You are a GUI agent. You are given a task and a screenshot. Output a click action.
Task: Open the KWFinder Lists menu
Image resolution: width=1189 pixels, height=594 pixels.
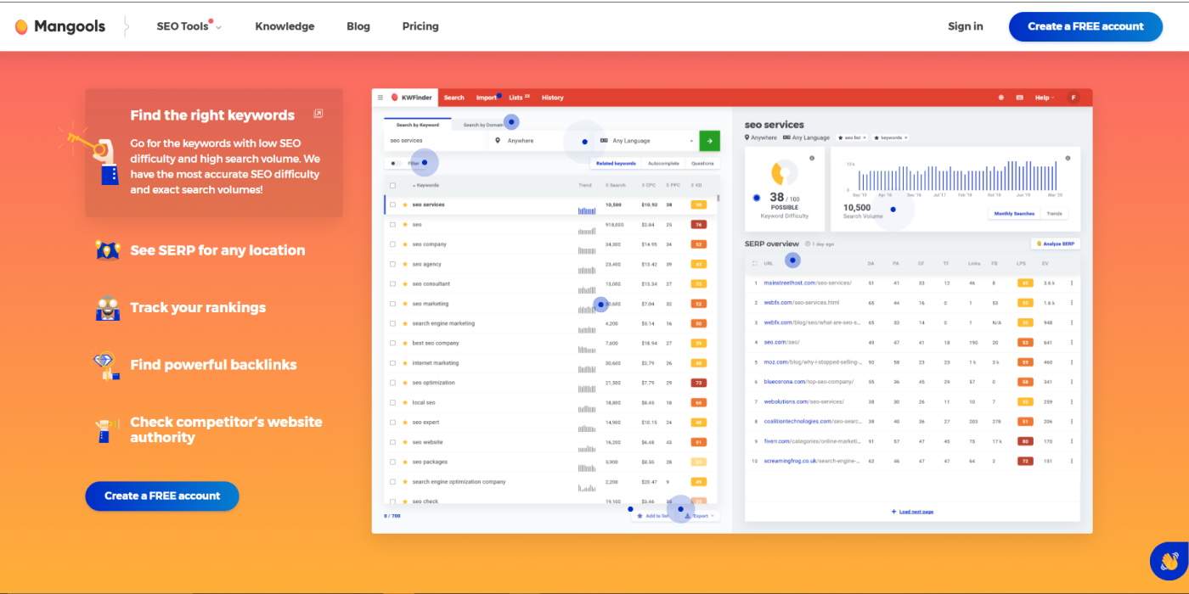coord(519,98)
